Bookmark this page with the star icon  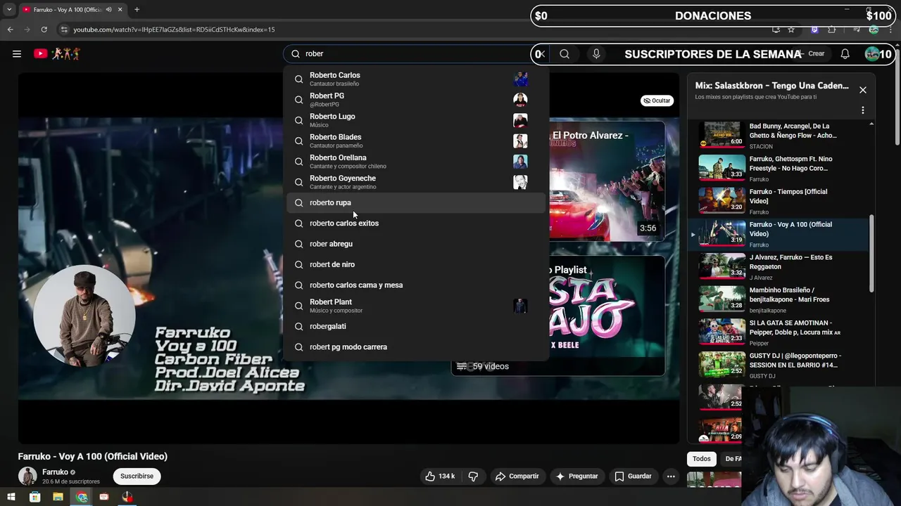791,30
